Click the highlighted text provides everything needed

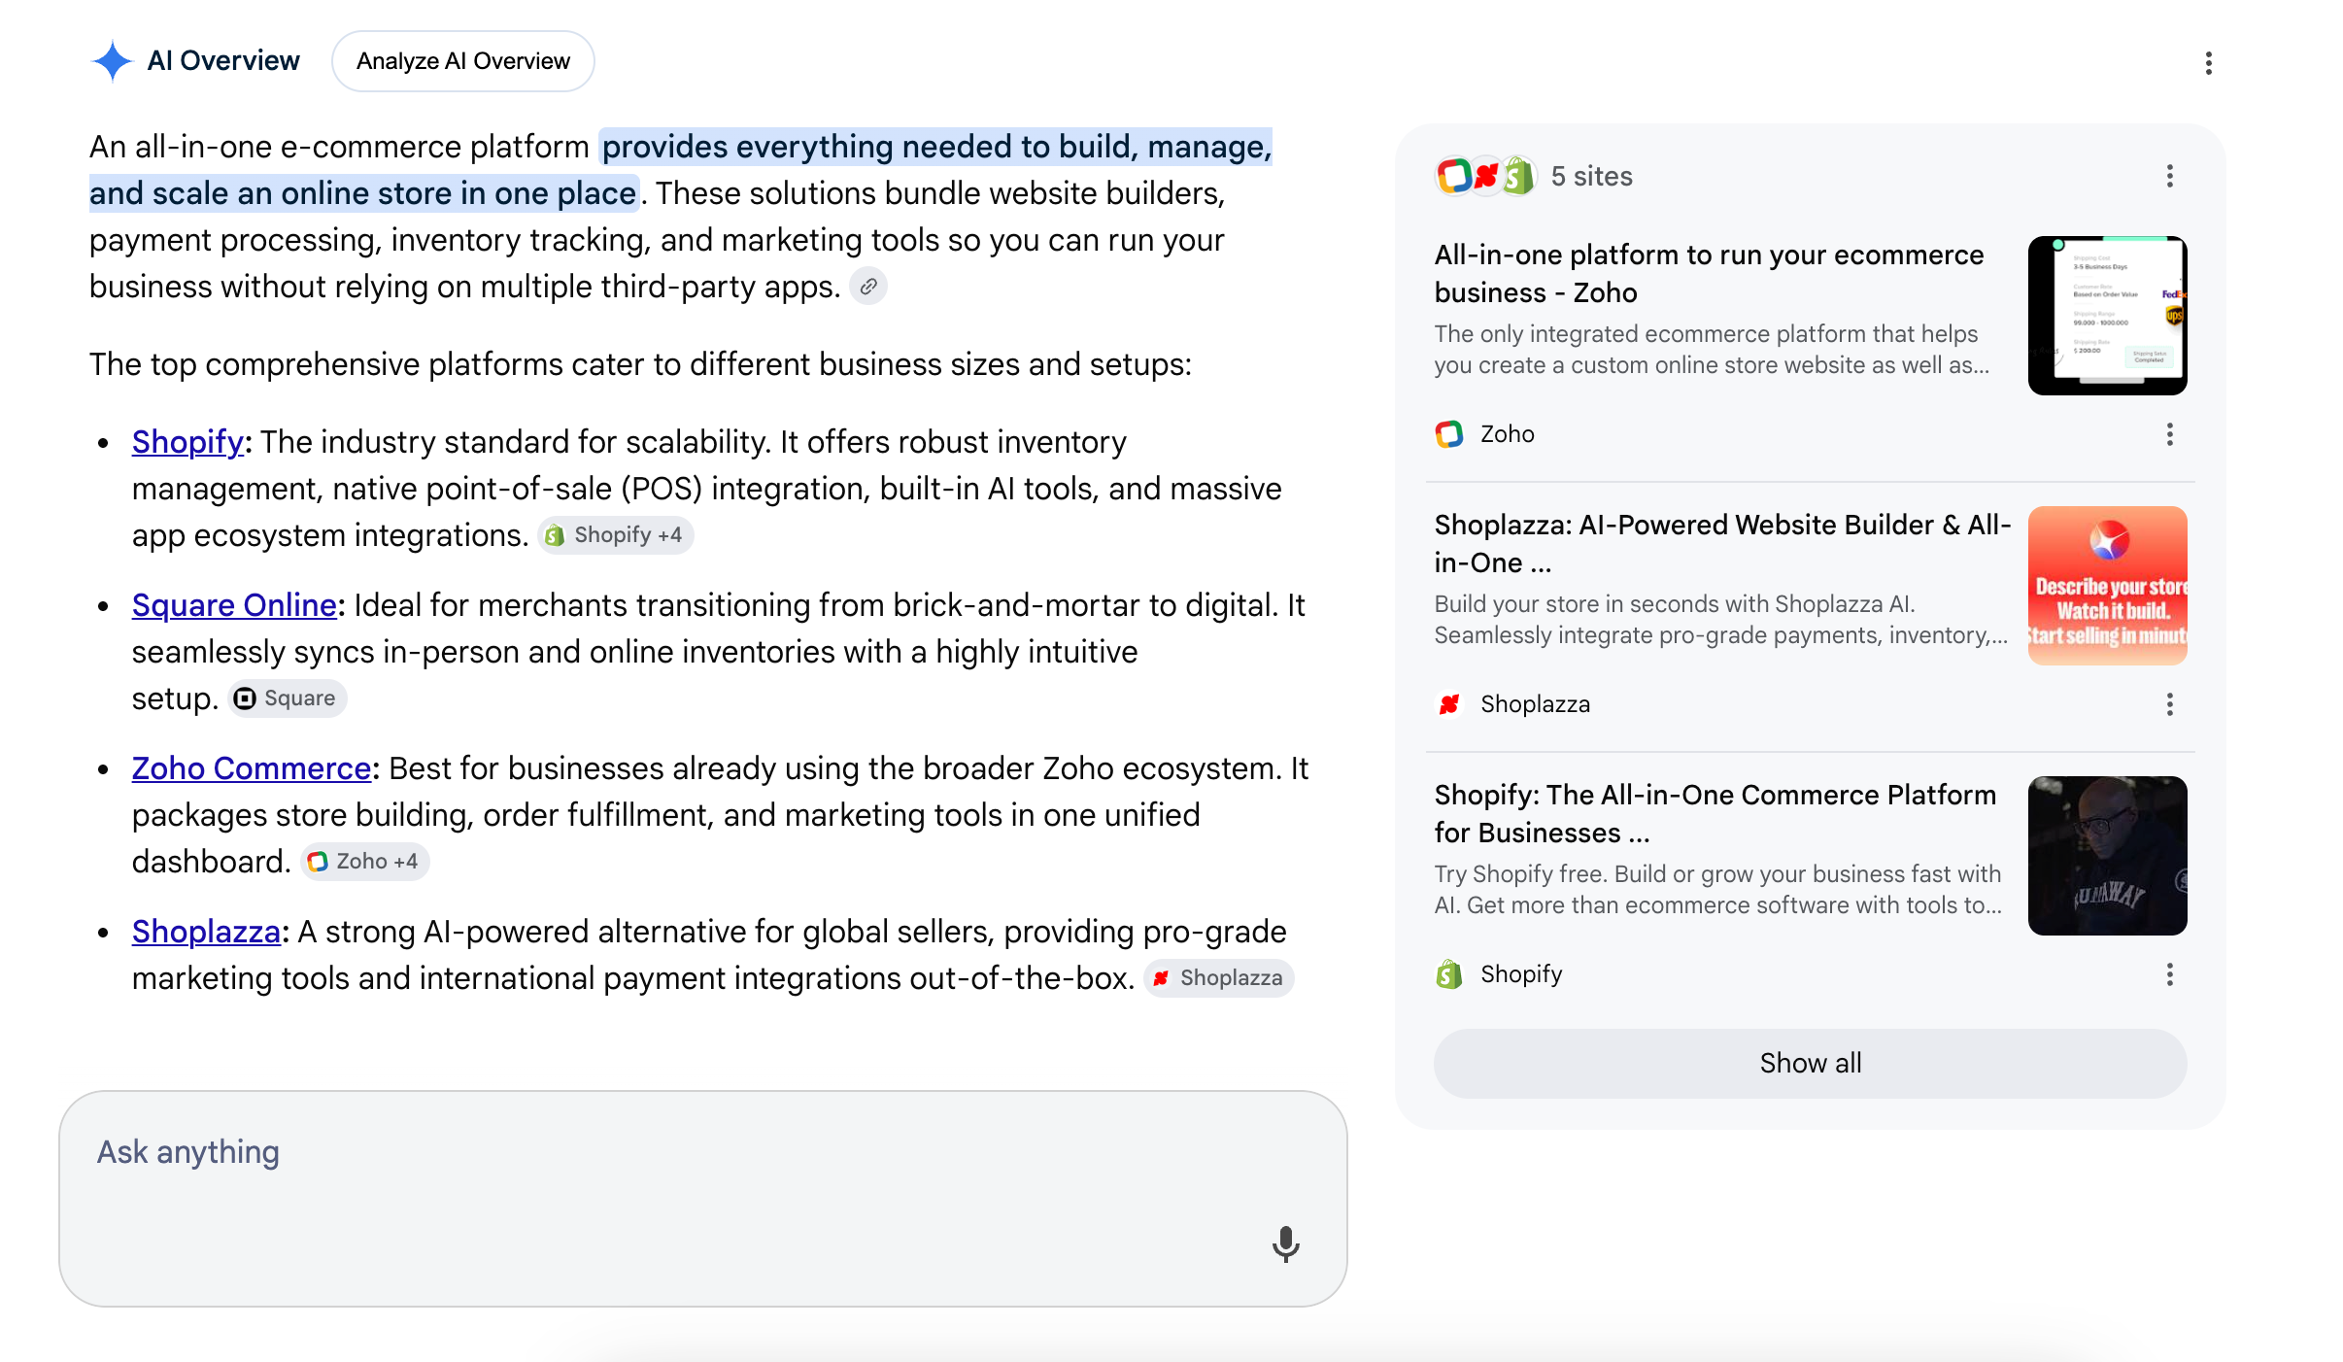click(x=680, y=170)
